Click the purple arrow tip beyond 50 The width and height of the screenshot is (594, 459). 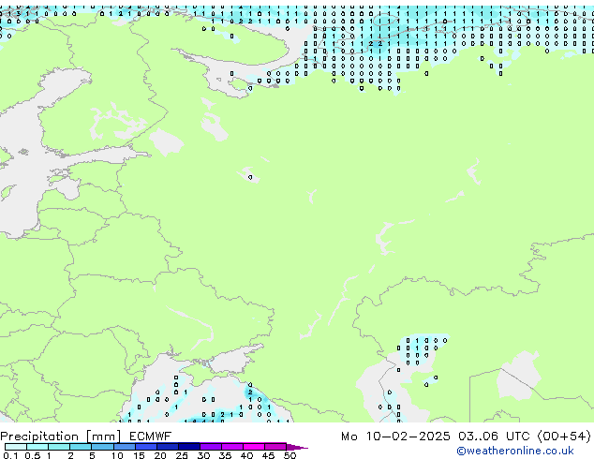tap(297, 447)
